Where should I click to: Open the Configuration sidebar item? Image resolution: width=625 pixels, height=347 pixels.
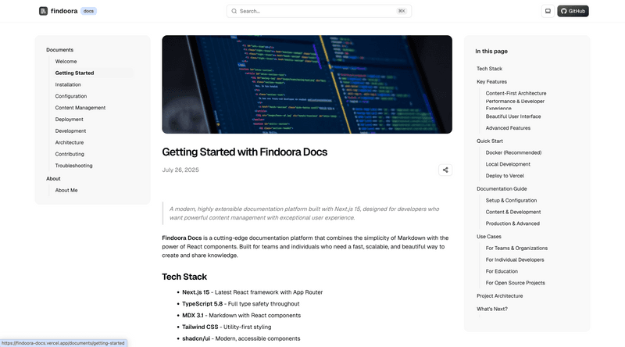(71, 96)
